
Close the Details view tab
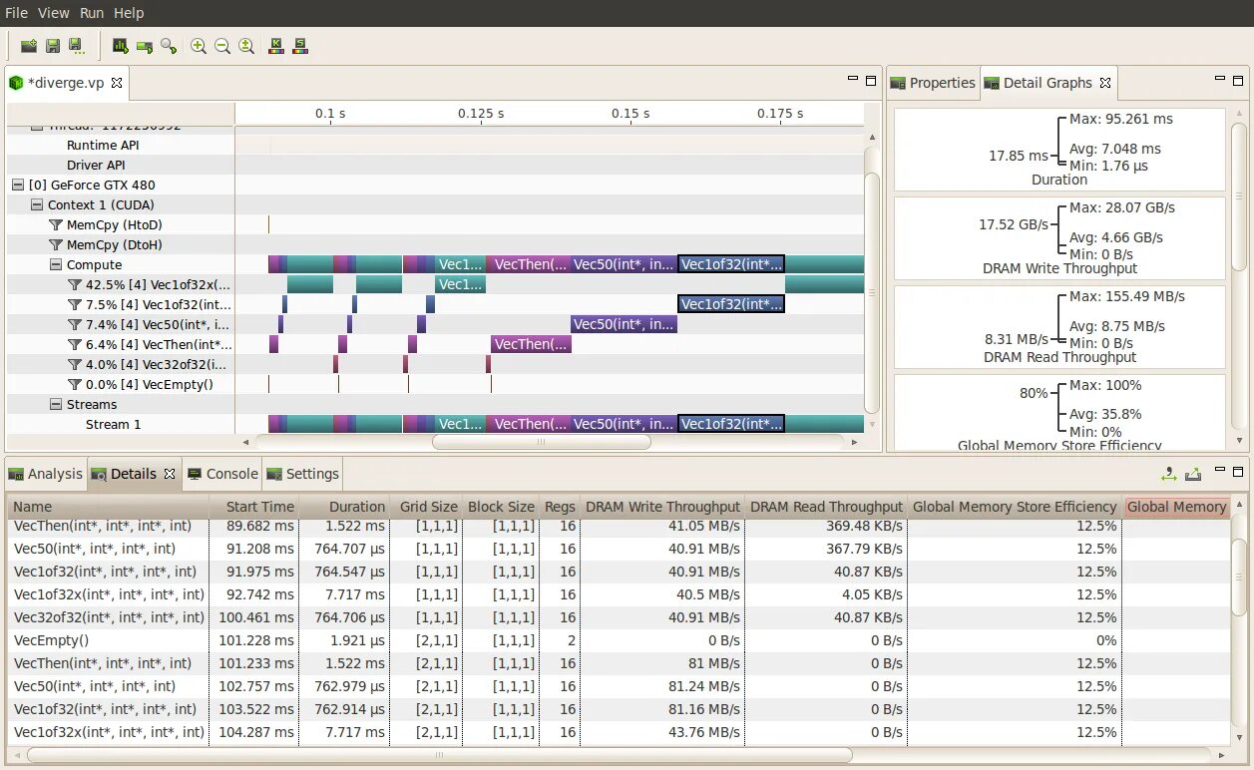[170, 474]
